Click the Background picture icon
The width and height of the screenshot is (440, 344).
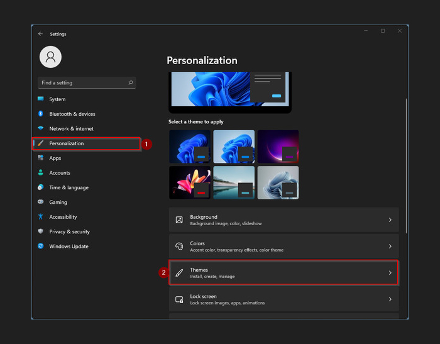click(x=179, y=219)
